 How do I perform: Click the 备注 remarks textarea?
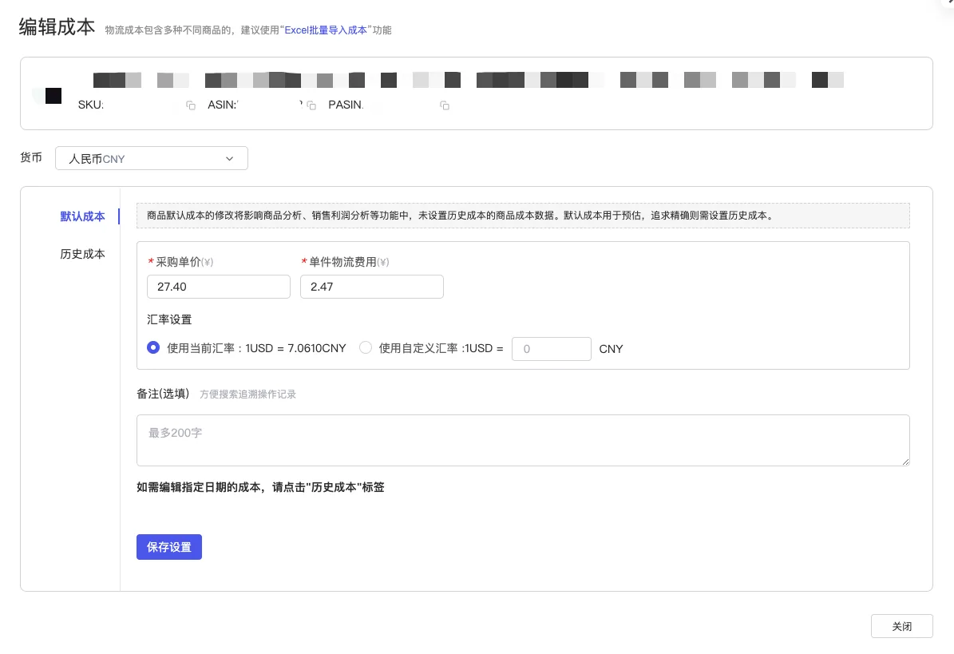523,441
